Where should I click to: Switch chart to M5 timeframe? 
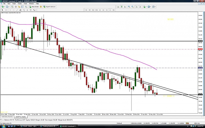point(90,10)
